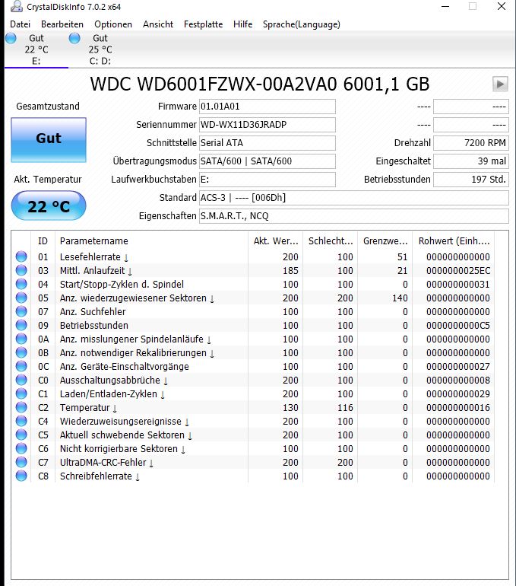
Task: Click status orb for Aktuell schwebende Sektoren
Action: point(21,435)
